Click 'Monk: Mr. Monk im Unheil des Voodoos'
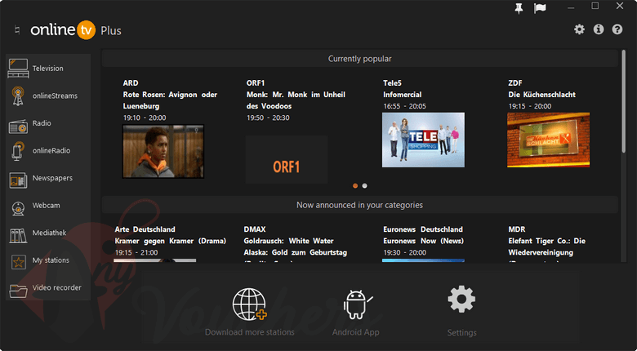This screenshot has height=351, width=637. pos(296,100)
